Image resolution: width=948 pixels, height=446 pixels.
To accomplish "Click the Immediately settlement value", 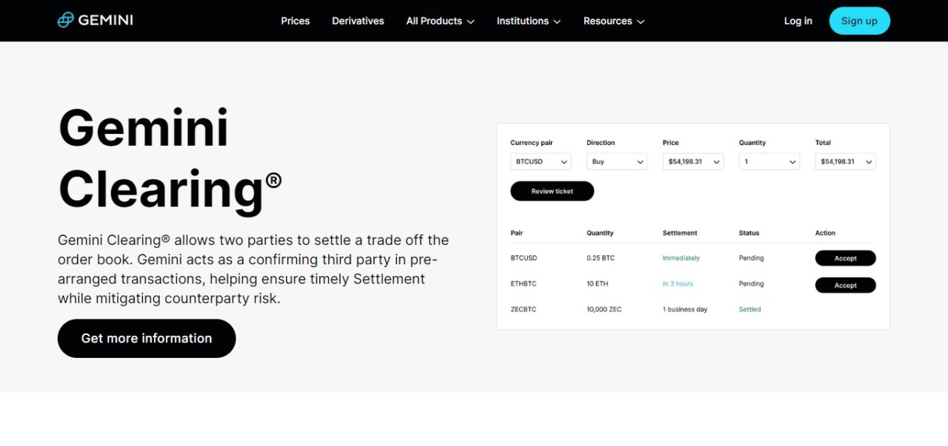I will click(681, 258).
